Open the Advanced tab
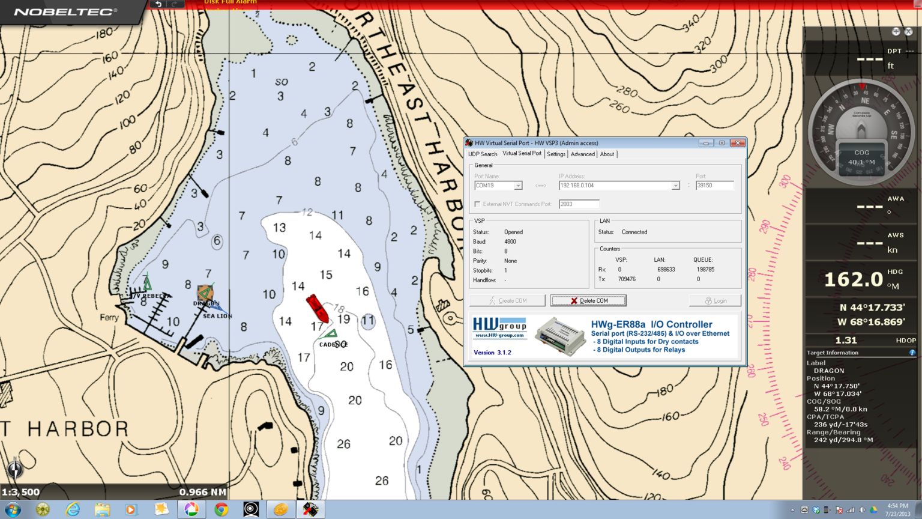The width and height of the screenshot is (922, 519). click(582, 154)
